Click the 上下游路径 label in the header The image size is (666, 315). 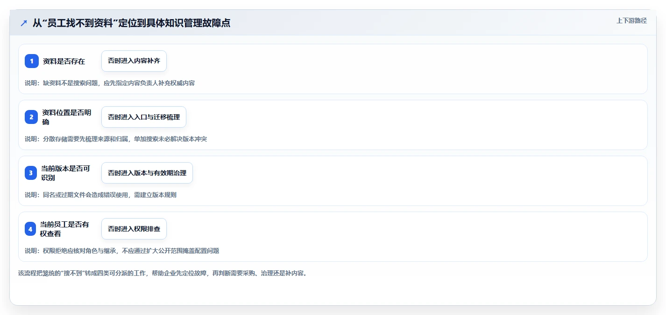point(631,21)
